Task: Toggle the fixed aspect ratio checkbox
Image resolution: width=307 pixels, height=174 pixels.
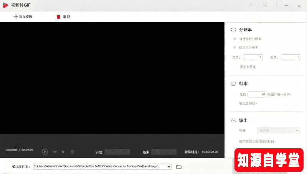Action: coord(236,67)
